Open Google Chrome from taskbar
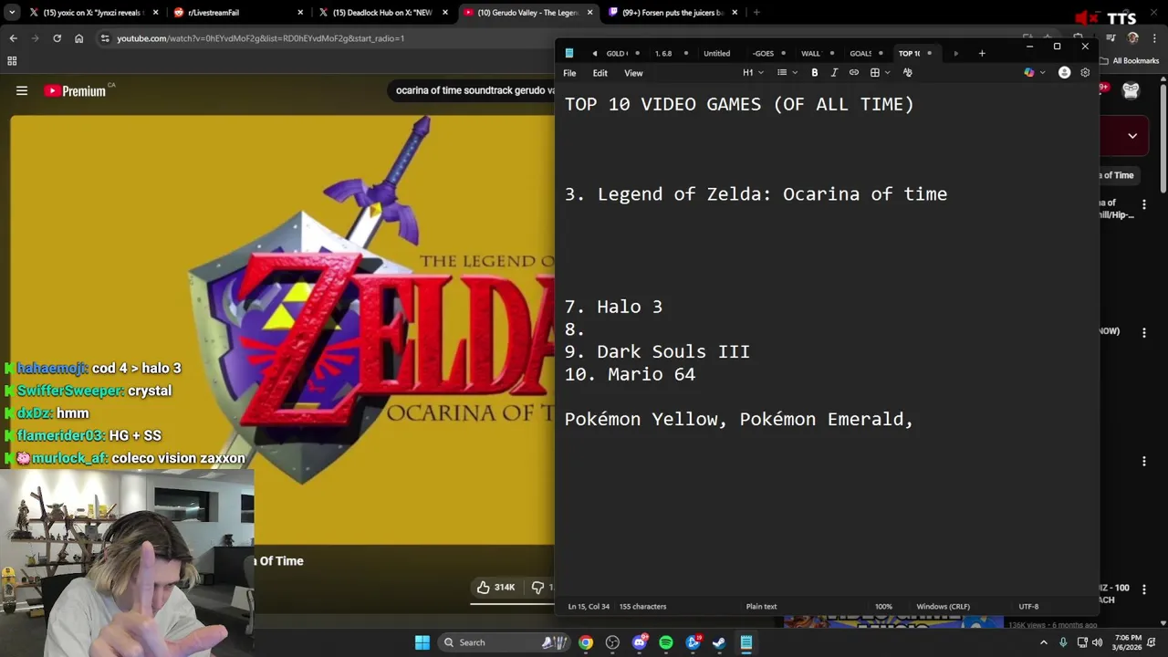The width and height of the screenshot is (1168, 657). (586, 642)
